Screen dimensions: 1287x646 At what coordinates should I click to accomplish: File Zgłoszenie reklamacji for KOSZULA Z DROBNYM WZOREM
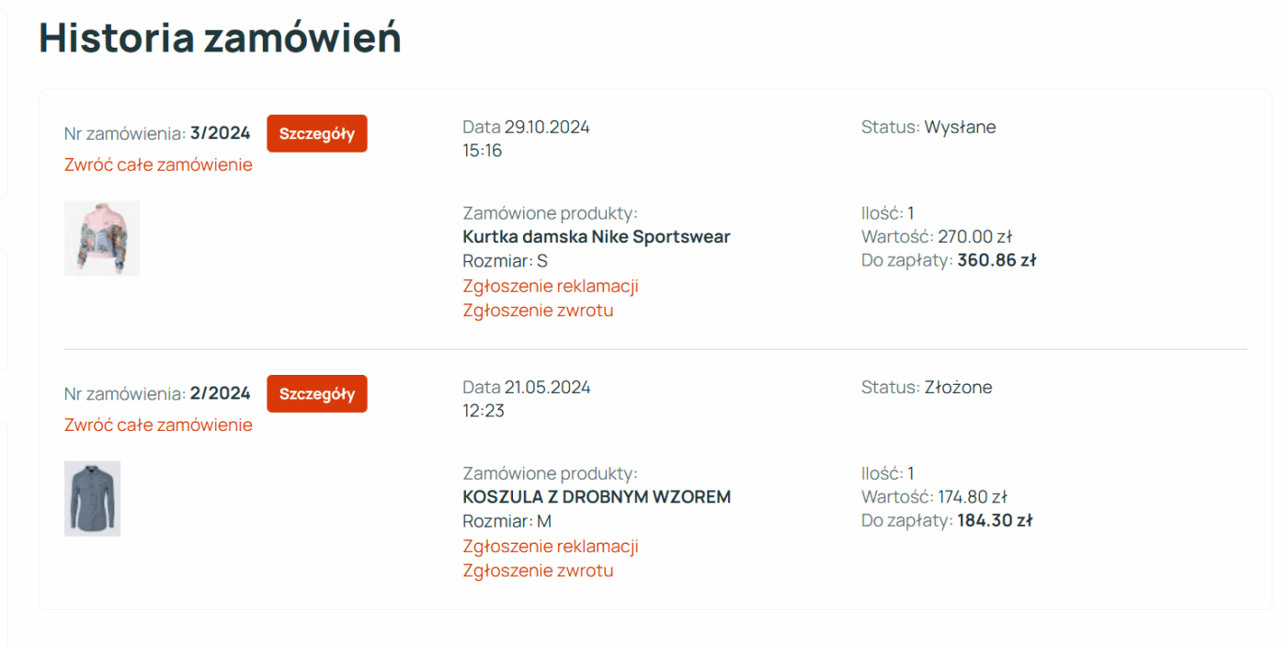[550, 546]
